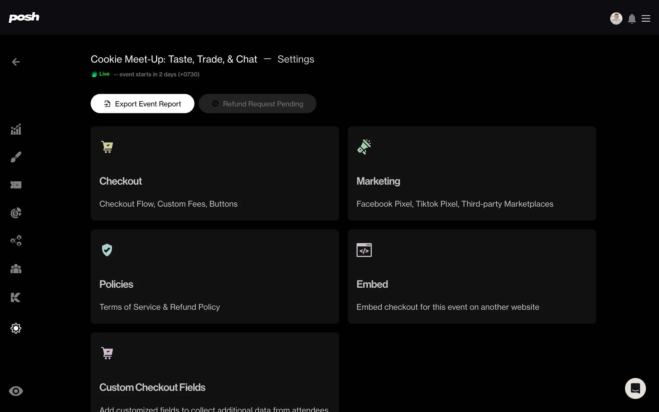
Task: Click the user profile avatar
Action: (x=616, y=19)
